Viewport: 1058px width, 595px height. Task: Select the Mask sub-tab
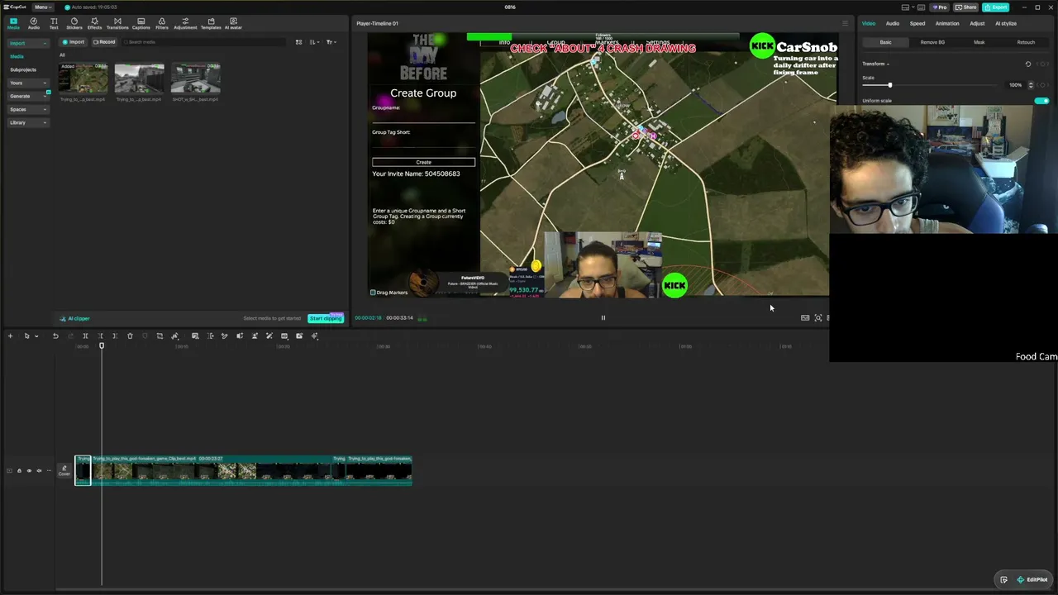click(x=979, y=42)
